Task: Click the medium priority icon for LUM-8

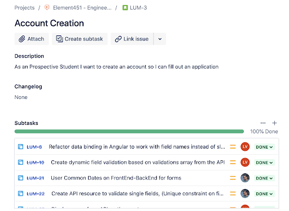Action: pyautogui.click(x=233, y=147)
